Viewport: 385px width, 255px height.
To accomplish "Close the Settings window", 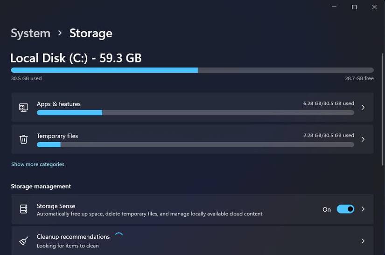I will (x=375, y=7).
